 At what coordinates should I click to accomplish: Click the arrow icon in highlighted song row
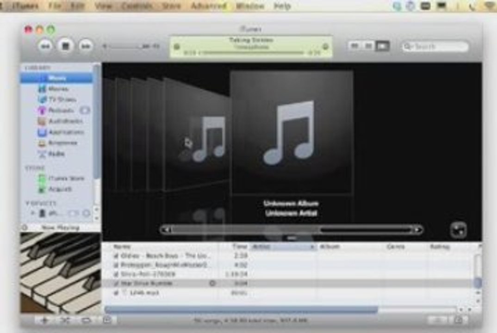pos(213,283)
